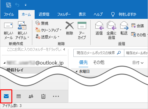Open Calendar view from the navigation bar
This screenshot has height=109, width=148.
point(19,96)
